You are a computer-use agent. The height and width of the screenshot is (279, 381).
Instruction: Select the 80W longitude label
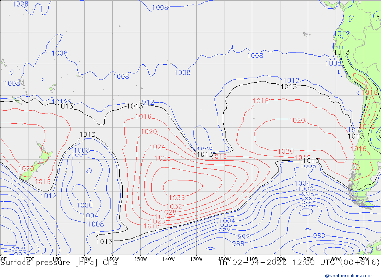click(x=336, y=259)
